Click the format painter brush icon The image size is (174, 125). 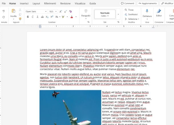click(20, 19)
